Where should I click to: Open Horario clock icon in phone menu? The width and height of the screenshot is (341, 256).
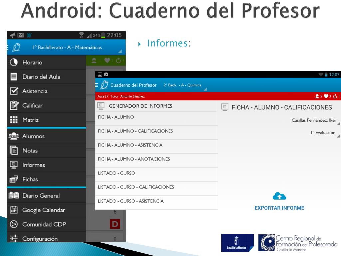tap(13, 62)
